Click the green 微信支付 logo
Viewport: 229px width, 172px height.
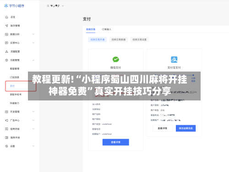pyautogui.click(x=116, y=60)
